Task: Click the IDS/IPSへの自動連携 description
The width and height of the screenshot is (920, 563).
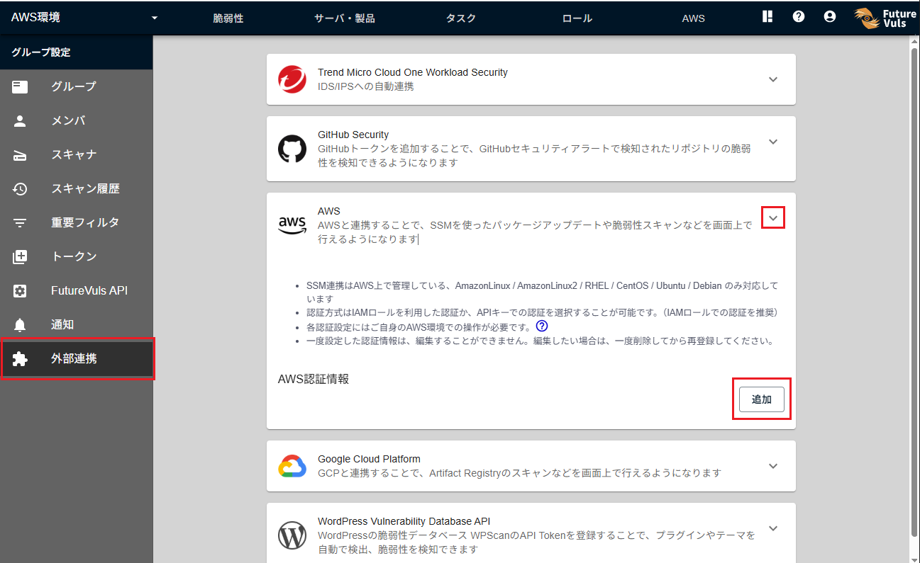Action: (x=366, y=86)
